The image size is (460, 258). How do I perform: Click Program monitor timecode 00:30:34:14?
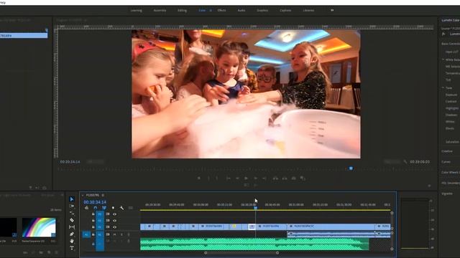pyautogui.click(x=70, y=162)
